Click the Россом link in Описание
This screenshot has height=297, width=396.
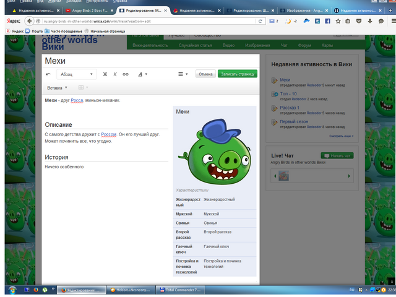(109, 134)
